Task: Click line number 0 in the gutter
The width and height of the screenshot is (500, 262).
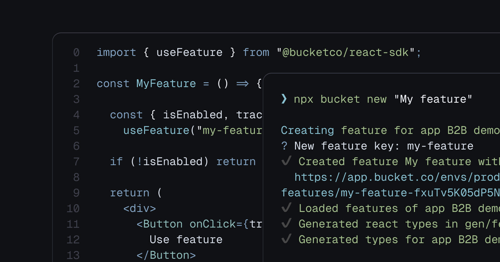Action: click(x=76, y=52)
